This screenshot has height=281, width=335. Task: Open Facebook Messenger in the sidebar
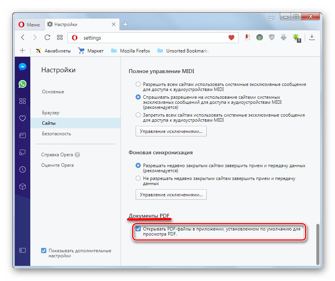(22, 66)
